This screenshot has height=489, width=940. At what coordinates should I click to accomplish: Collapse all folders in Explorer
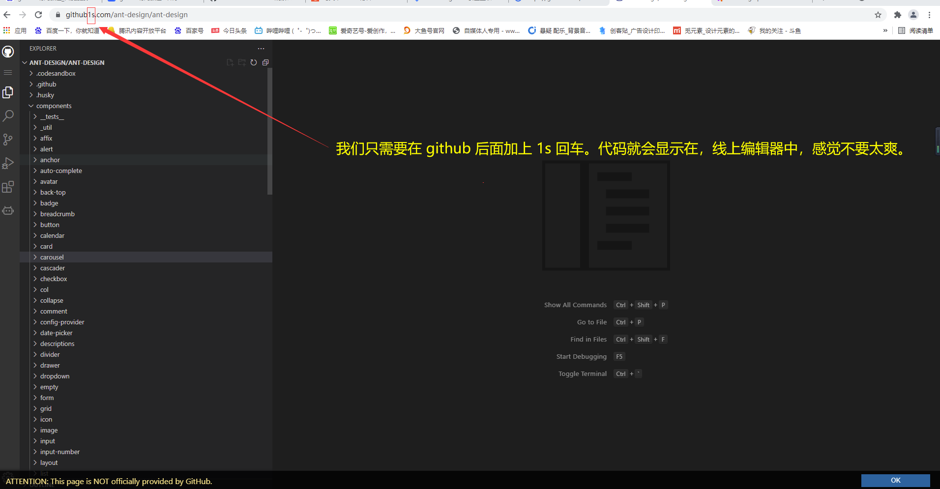pos(265,62)
